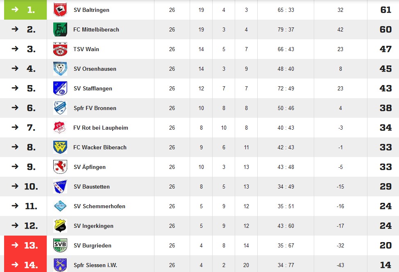Open the Spfr Siessen i.W. crest
399x272 pixels.
(x=60, y=265)
